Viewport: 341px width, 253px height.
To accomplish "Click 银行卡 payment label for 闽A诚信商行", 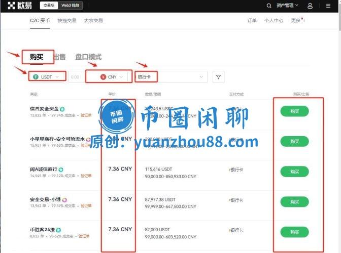I will 236,170.
